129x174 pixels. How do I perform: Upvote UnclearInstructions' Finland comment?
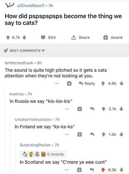103,134
